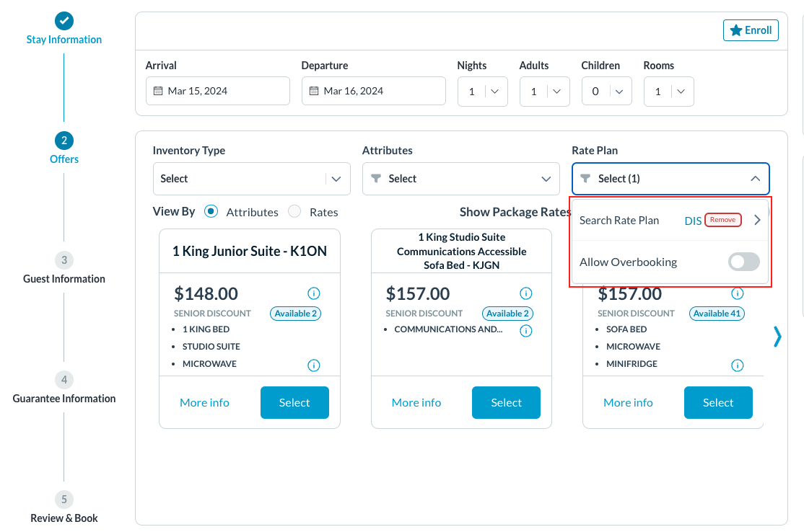Remove the DIS rate plan filter

722,220
